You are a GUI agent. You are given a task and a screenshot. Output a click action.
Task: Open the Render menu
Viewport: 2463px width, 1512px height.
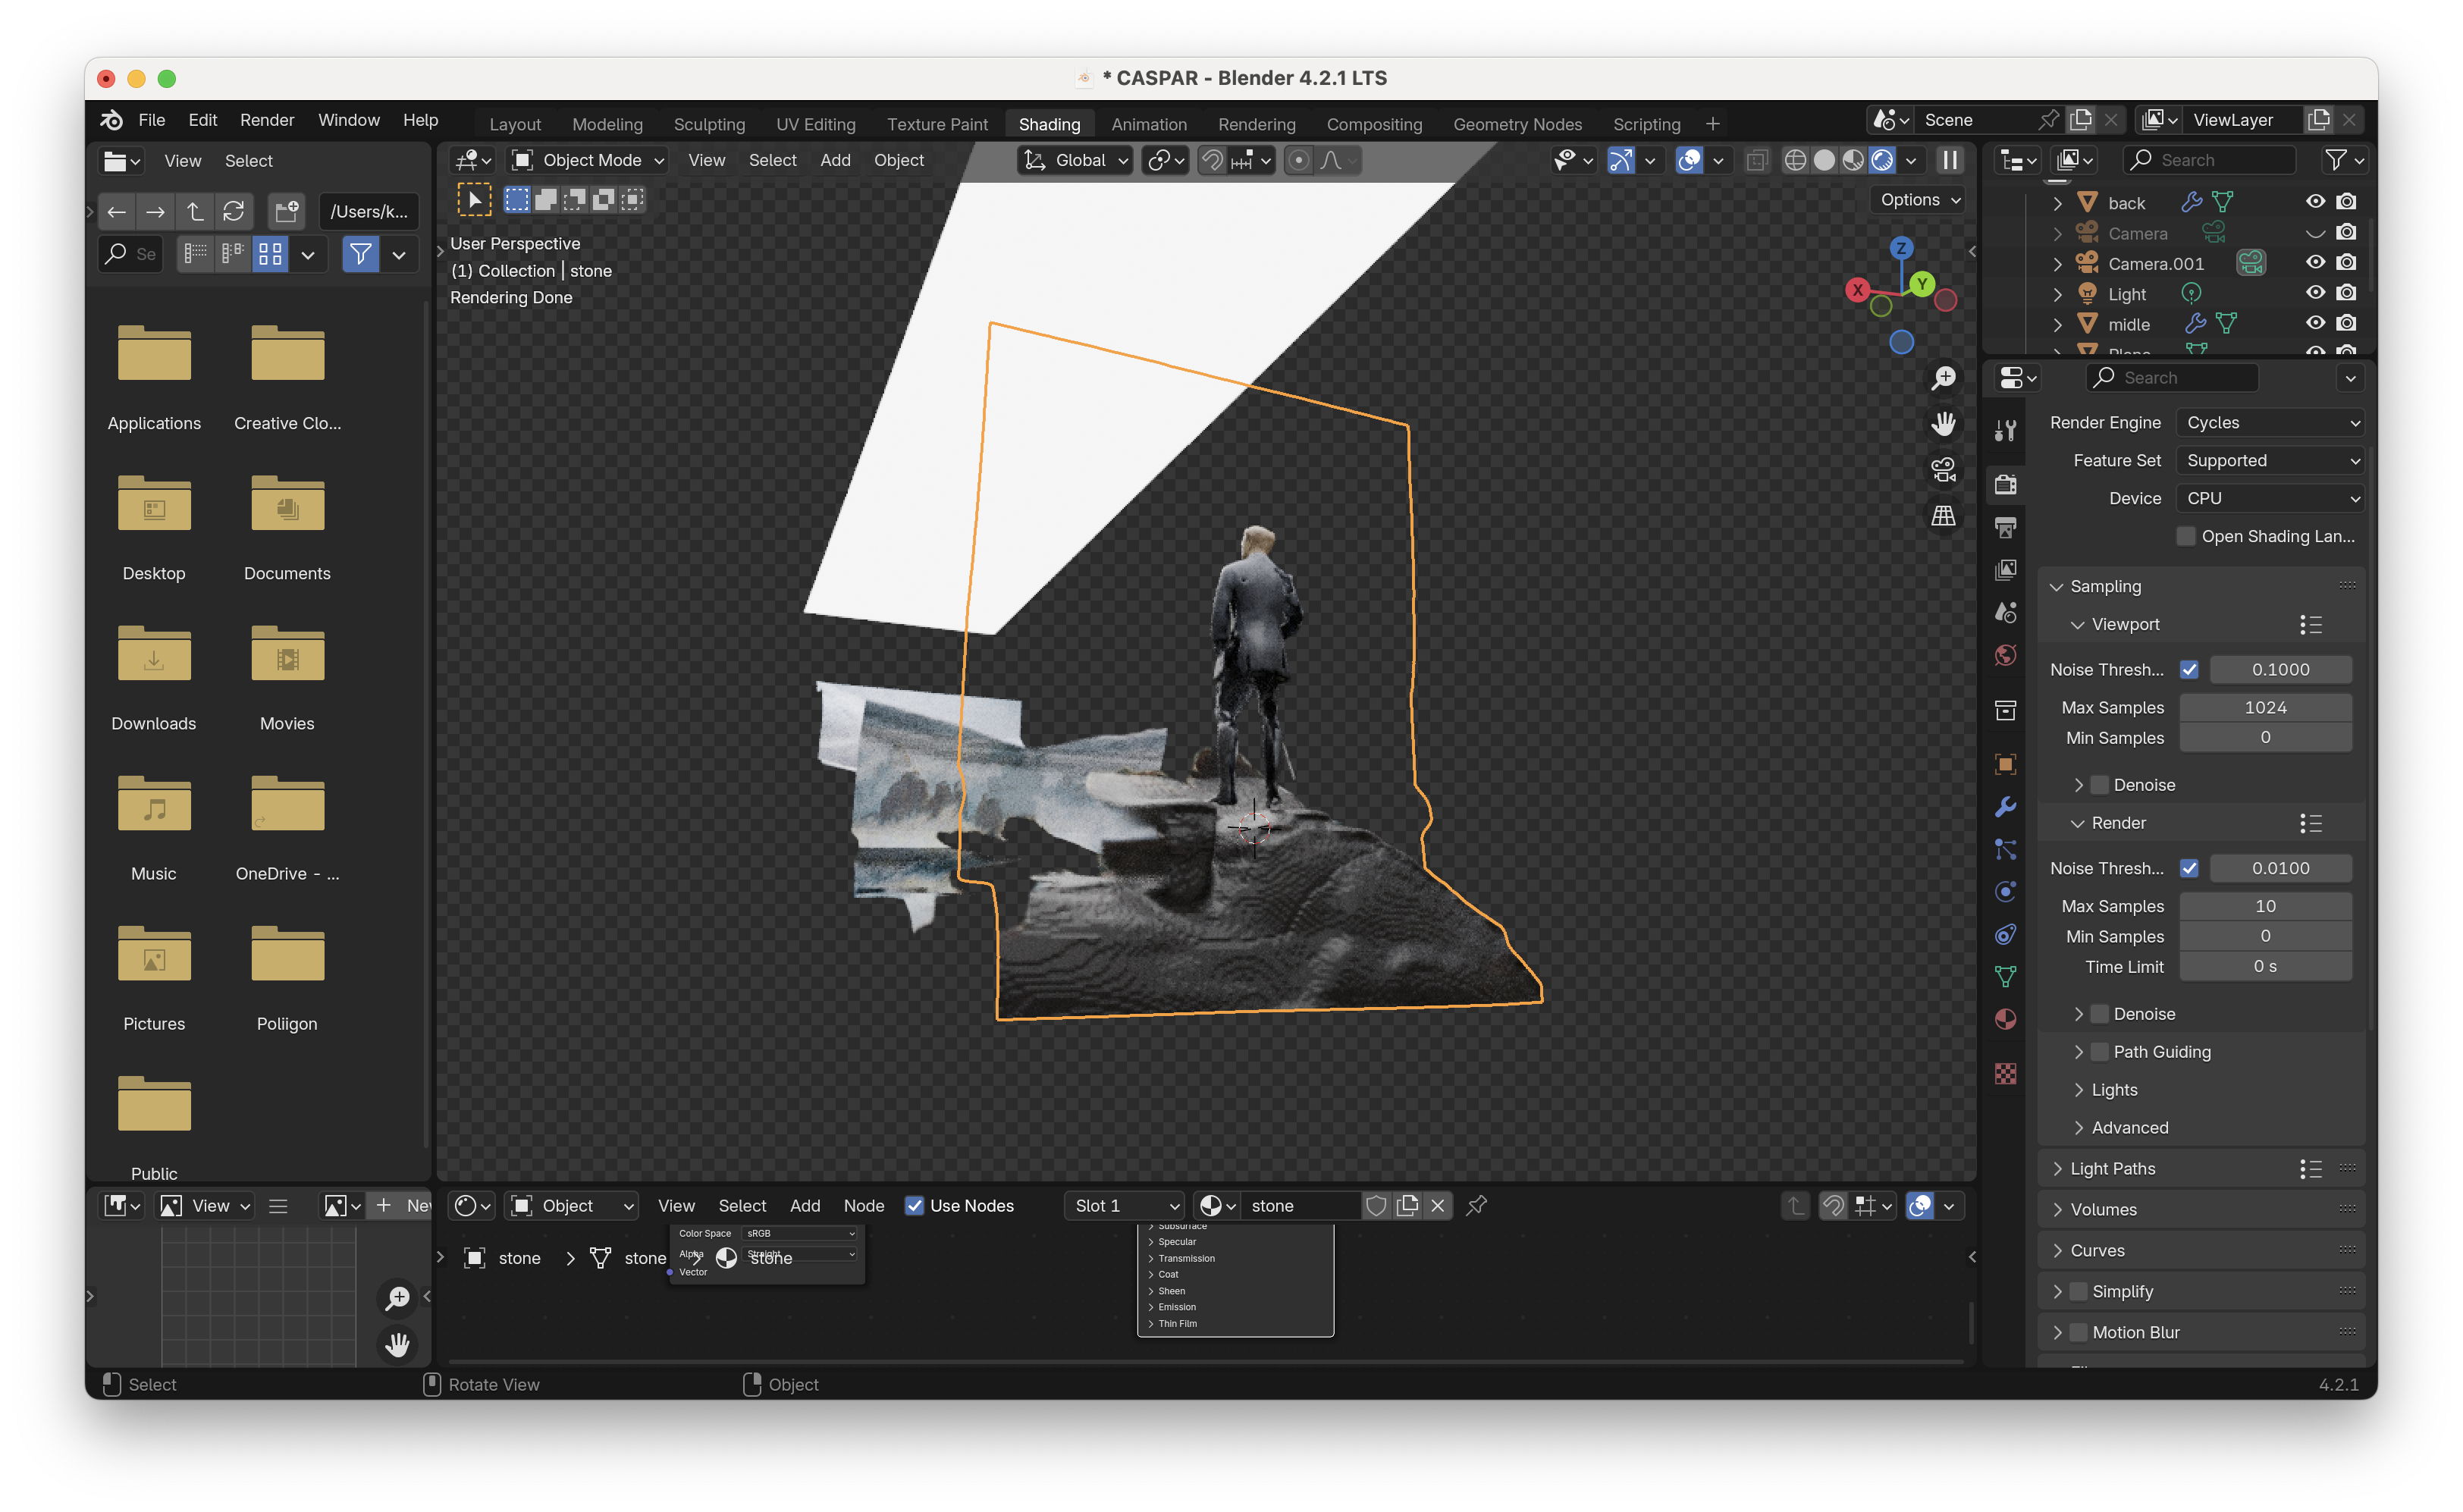tap(267, 120)
